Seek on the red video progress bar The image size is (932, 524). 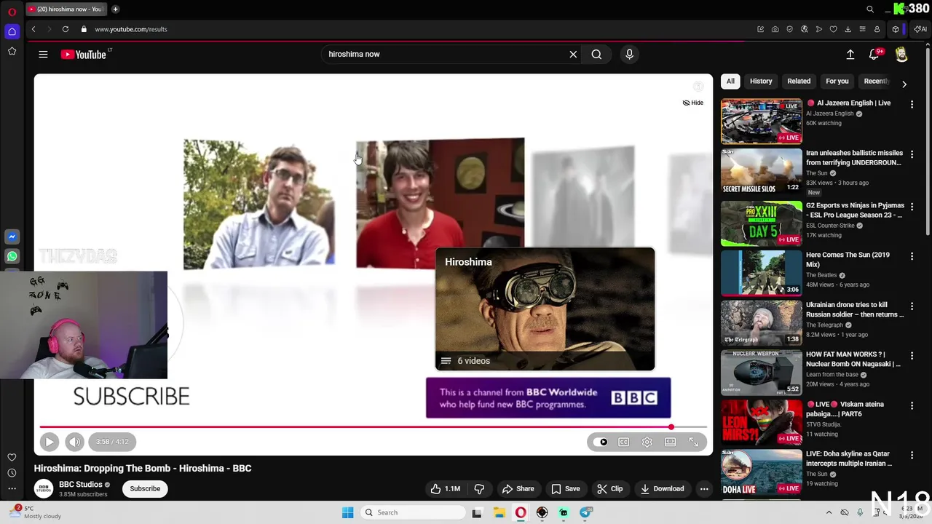click(x=374, y=427)
